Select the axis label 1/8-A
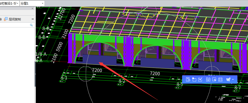This screenshot has height=103, width=248. tap(41, 54)
